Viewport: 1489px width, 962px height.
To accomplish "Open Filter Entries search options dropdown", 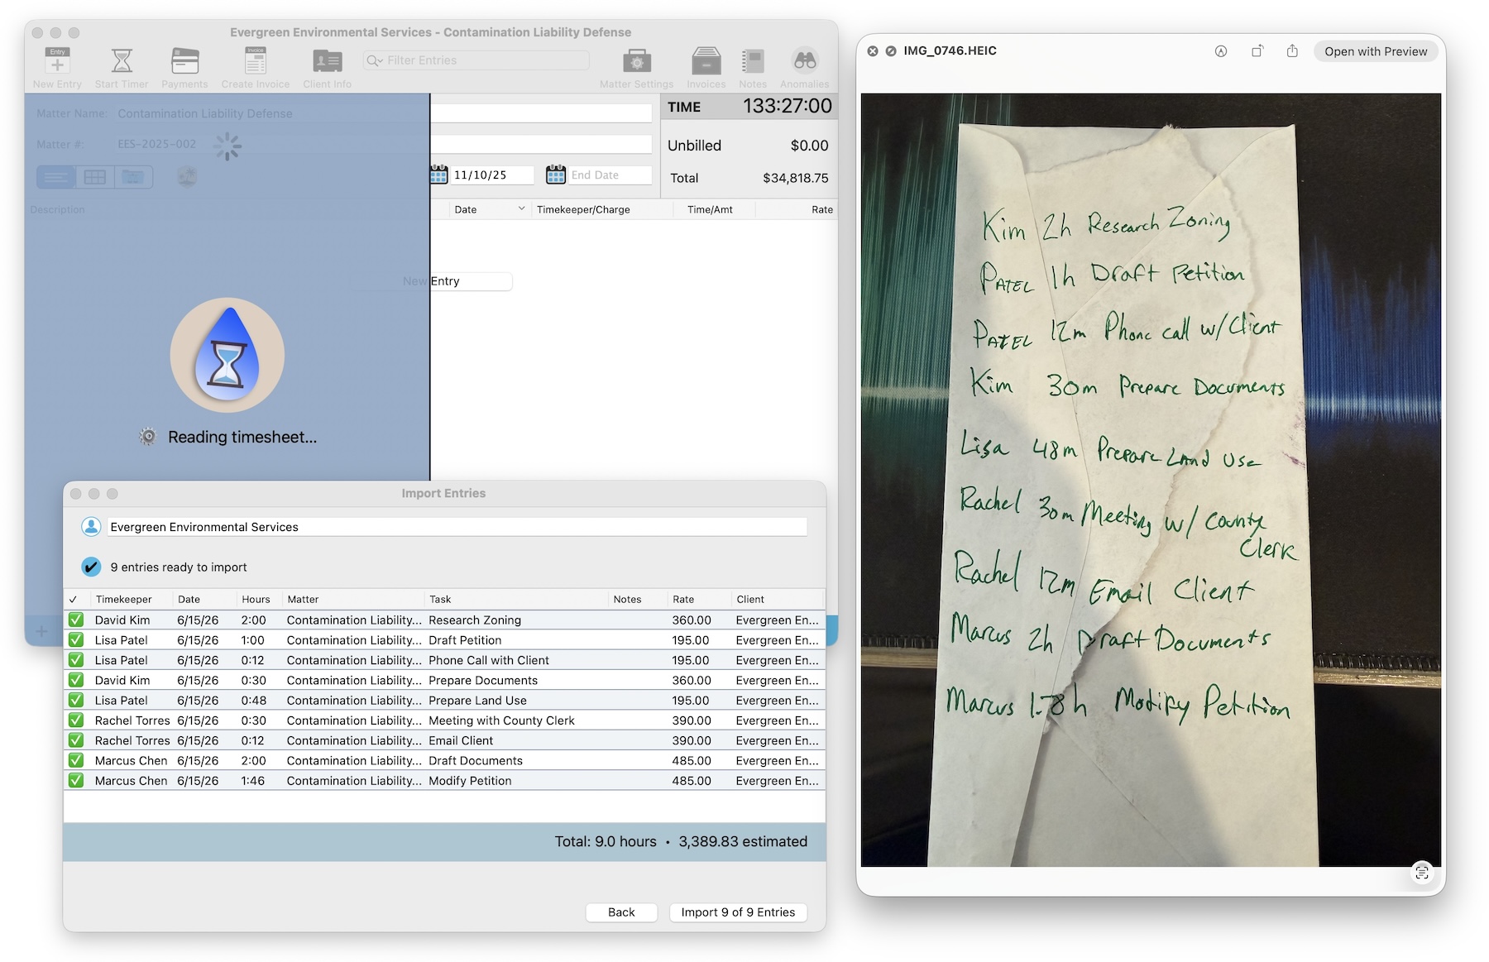I will (380, 60).
